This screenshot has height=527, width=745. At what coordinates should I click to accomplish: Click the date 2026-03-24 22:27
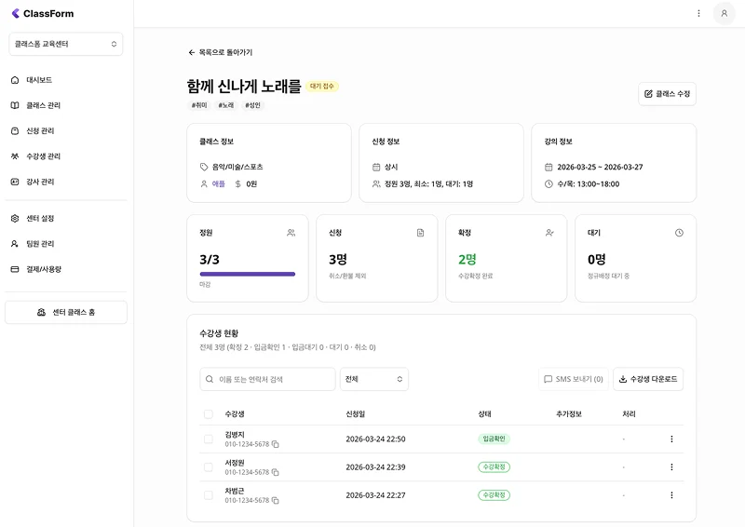375,495
